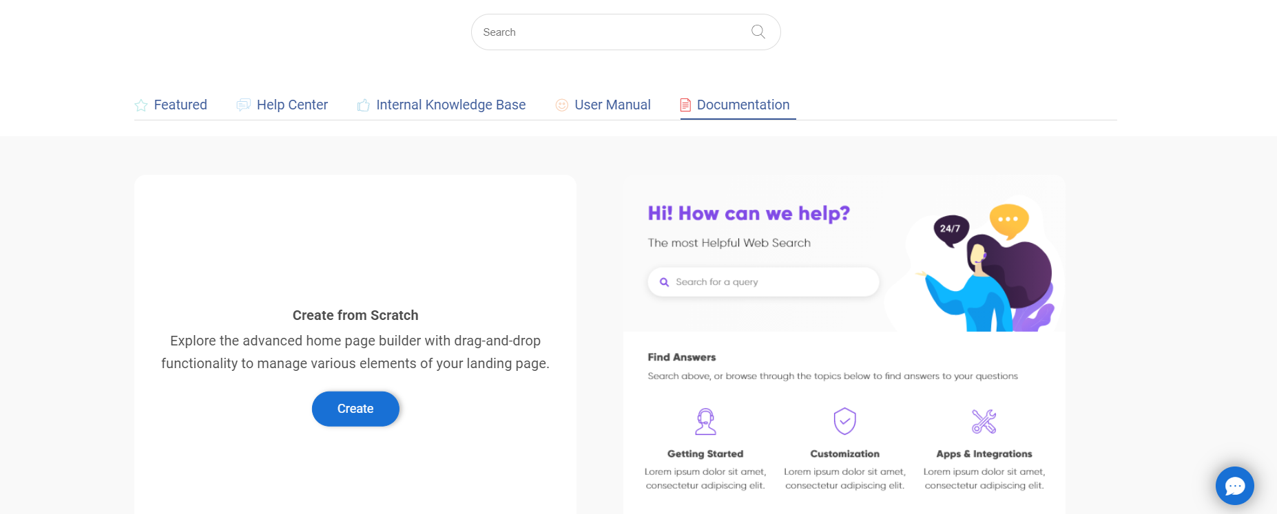
Task: Click the 'Customization' label
Action: click(x=844, y=454)
